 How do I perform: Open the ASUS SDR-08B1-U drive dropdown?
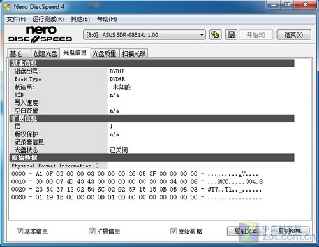coord(144,35)
